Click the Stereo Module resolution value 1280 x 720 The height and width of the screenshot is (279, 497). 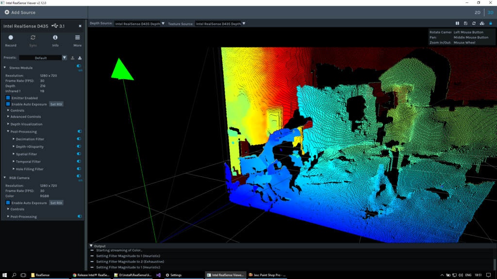point(49,76)
